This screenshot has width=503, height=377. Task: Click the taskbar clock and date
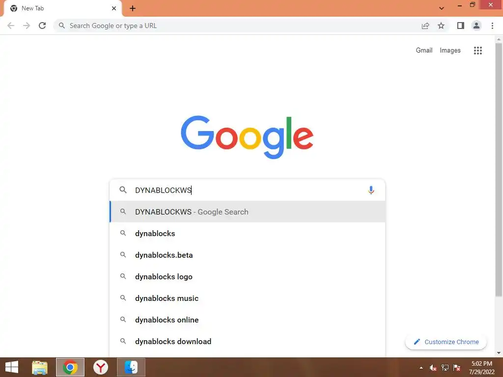click(481, 368)
